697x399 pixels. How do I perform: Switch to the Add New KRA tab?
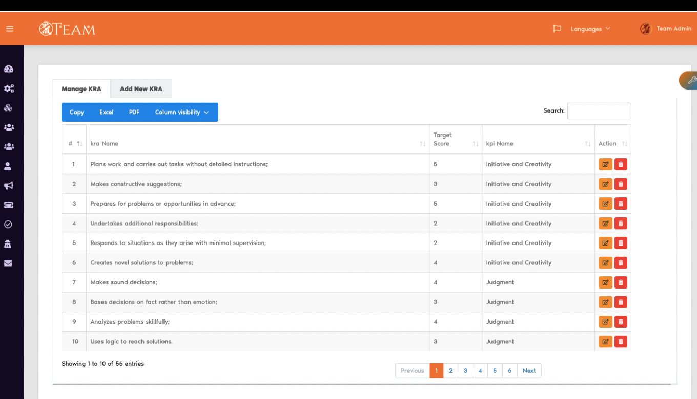[x=141, y=89]
